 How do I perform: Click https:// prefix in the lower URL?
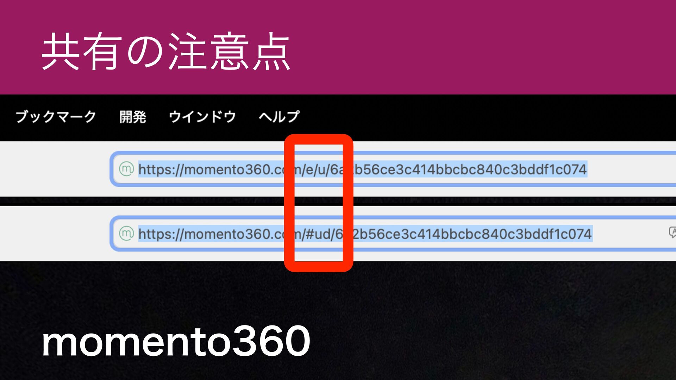tap(161, 234)
